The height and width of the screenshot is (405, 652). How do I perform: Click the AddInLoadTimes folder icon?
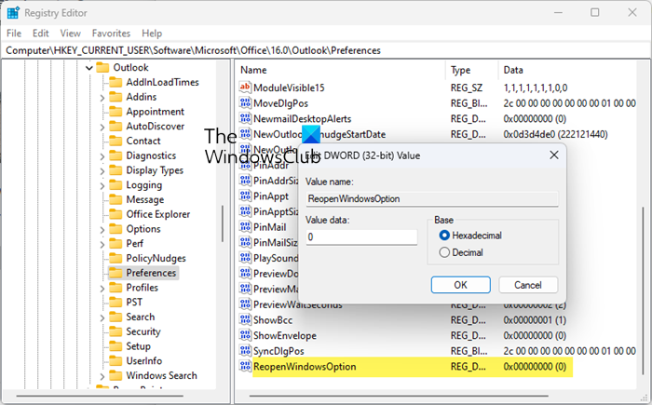pos(115,82)
